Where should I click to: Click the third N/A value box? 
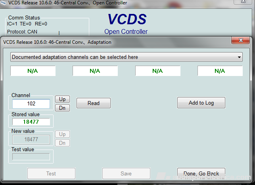point(158,71)
